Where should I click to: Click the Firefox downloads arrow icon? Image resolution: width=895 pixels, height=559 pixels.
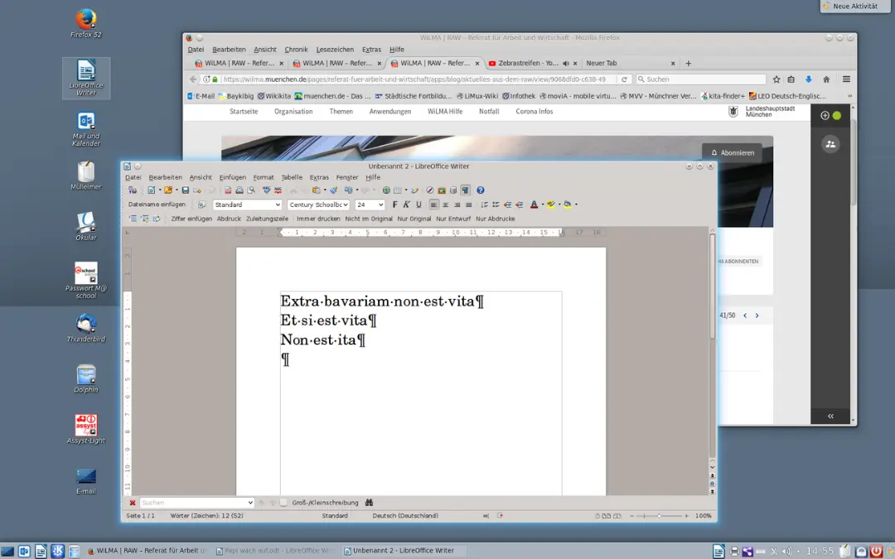[x=808, y=80]
